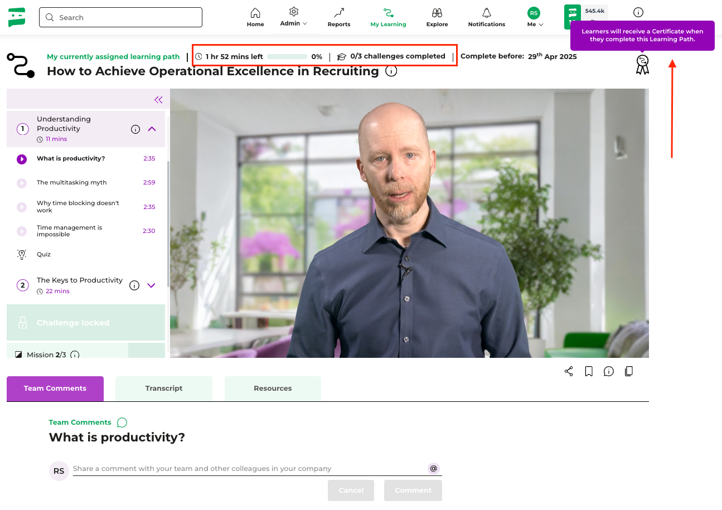
Task: Play 'Time management is impossible' lesson
Action: (x=69, y=231)
